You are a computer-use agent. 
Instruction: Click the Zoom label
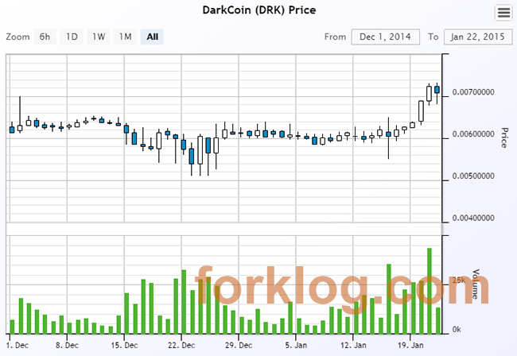pyautogui.click(x=17, y=37)
